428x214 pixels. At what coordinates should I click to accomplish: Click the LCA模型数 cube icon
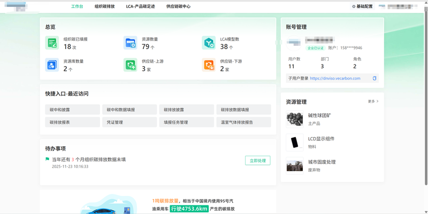click(209, 43)
